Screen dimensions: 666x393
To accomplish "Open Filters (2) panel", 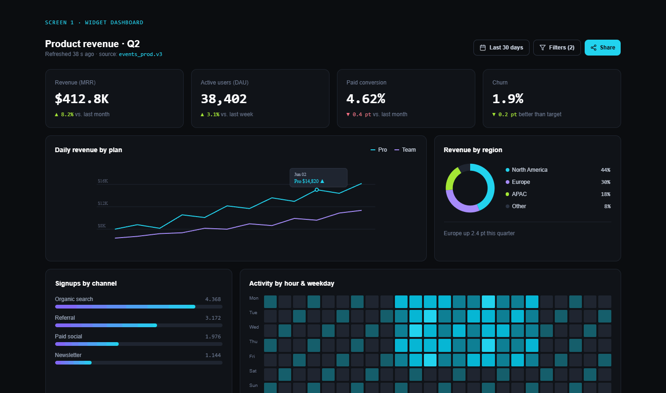I will (557, 48).
